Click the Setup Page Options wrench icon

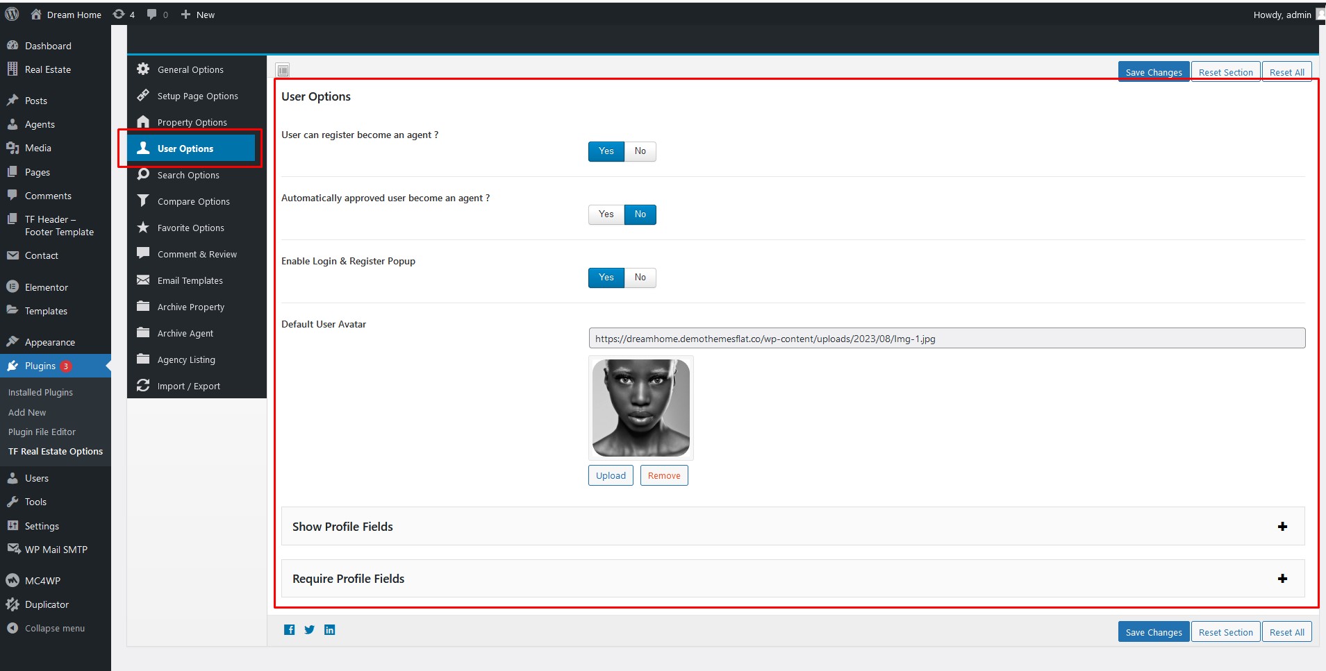pyautogui.click(x=143, y=95)
